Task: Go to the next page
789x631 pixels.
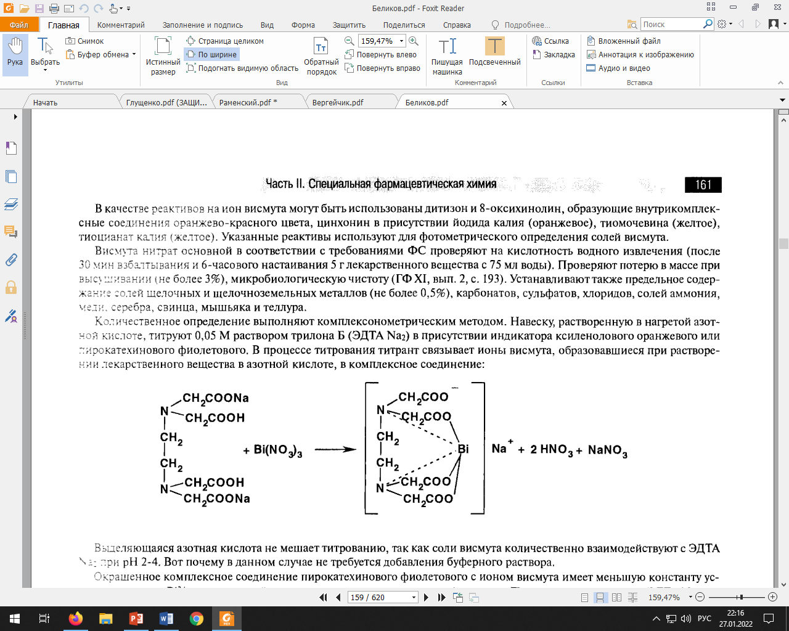Action: point(426,597)
